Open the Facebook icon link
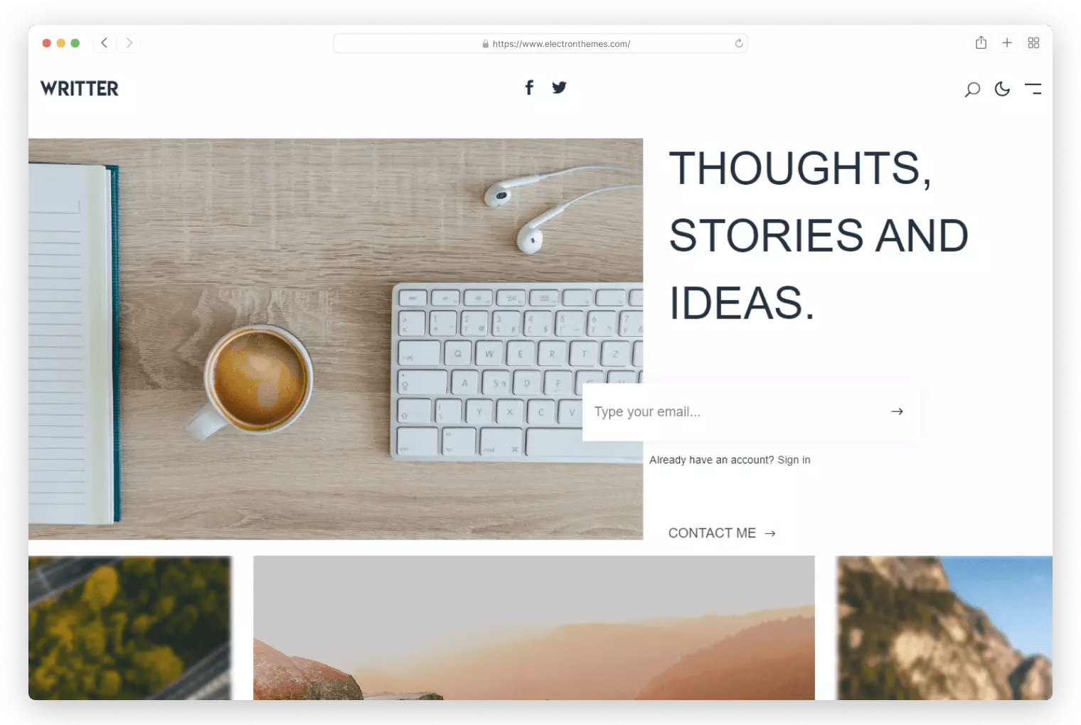The width and height of the screenshot is (1081, 725). 529,87
